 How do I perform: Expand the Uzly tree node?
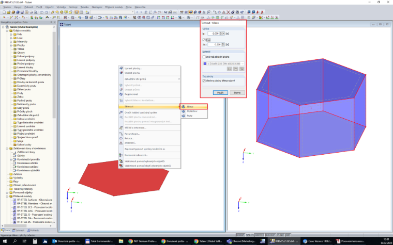point(11,34)
